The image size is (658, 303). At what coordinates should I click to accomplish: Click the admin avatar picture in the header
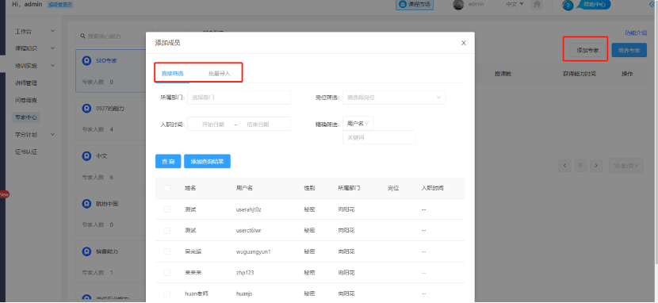(x=458, y=4)
